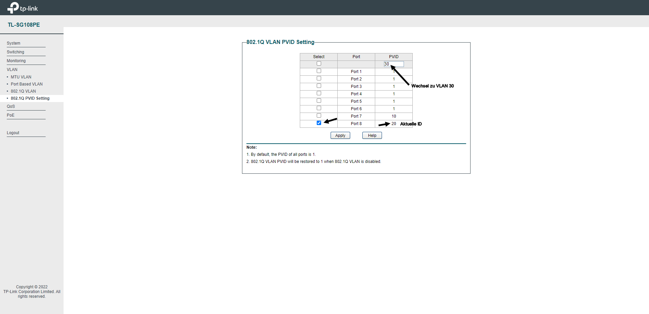The height and width of the screenshot is (314, 649).
Task: Uncheck the Port 8 select box
Action: [319, 123]
